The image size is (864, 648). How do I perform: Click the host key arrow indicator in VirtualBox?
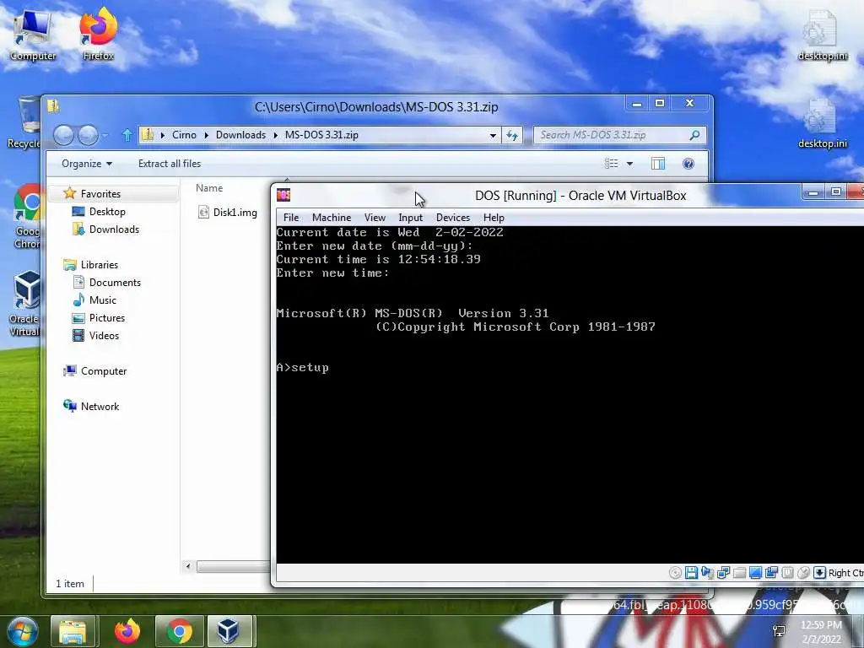point(819,573)
